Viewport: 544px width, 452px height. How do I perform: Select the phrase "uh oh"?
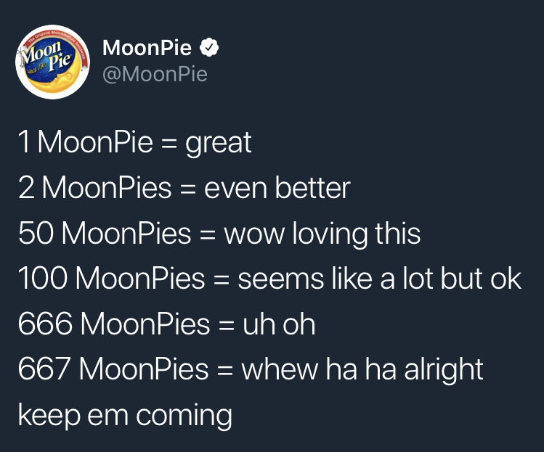pyautogui.click(x=278, y=324)
